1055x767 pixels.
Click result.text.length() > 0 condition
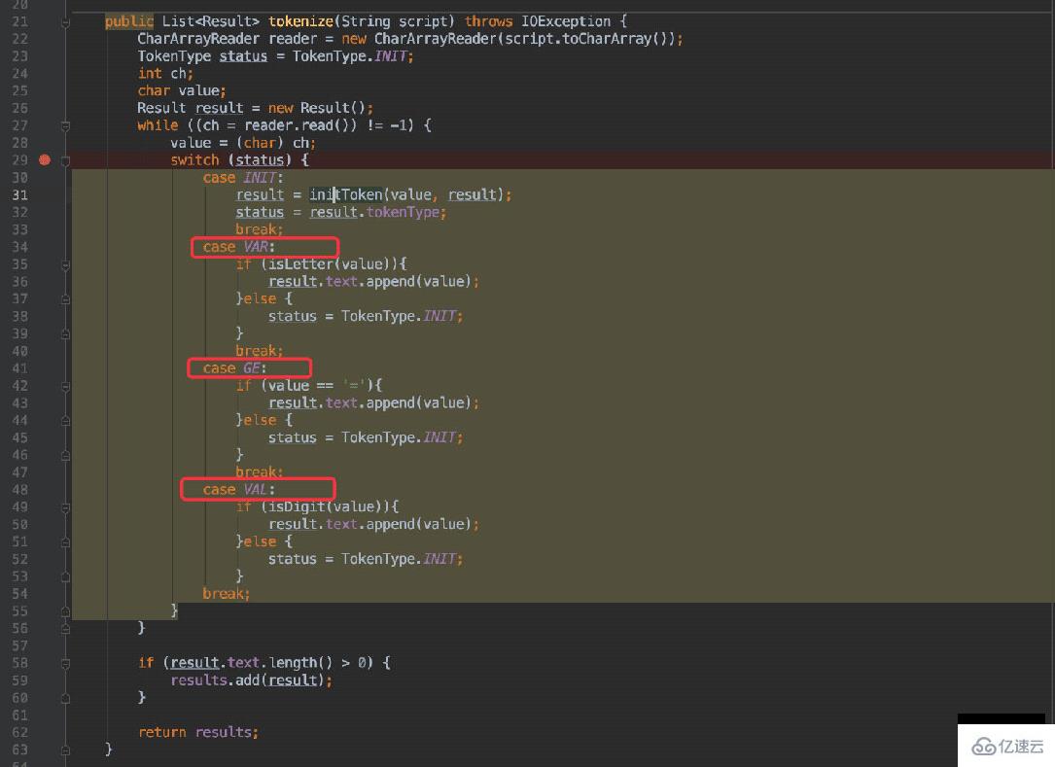click(x=267, y=663)
